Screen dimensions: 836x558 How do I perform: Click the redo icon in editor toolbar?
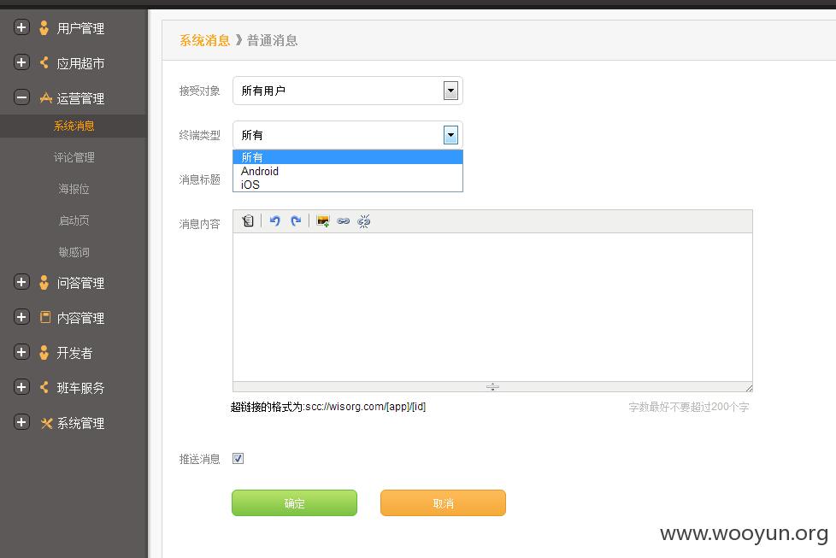(296, 220)
